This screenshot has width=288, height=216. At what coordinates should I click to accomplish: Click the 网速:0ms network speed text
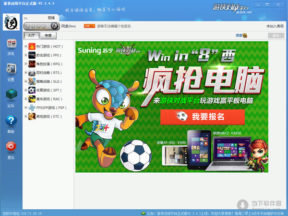(x=69, y=26)
